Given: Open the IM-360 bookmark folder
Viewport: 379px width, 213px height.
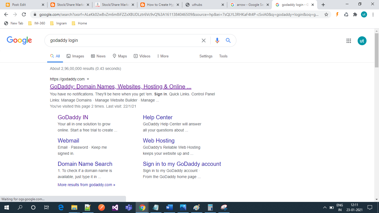Looking at the screenshot, I should [x=37, y=23].
